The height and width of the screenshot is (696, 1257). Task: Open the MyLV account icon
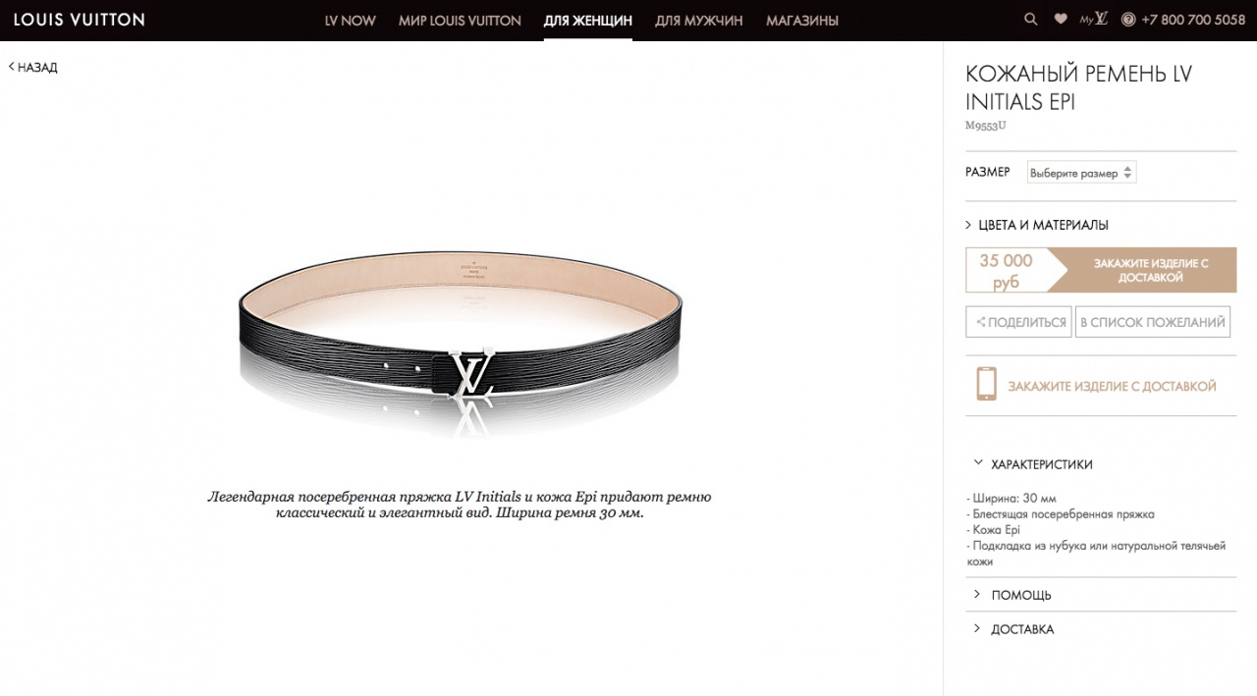point(1094,19)
